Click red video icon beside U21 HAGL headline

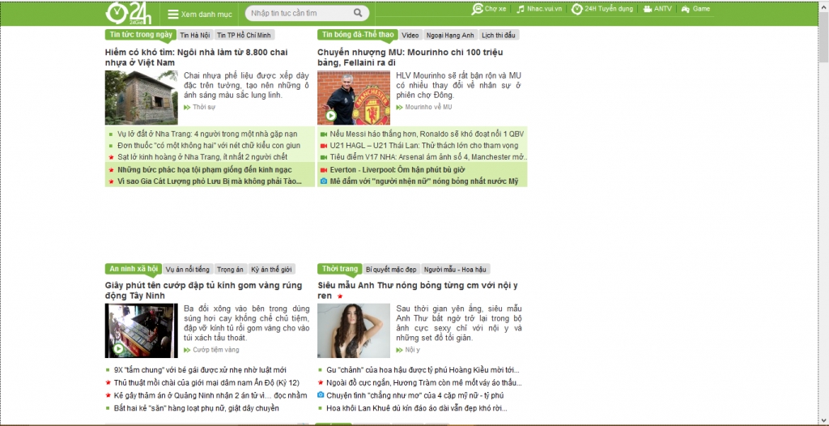pyautogui.click(x=324, y=146)
